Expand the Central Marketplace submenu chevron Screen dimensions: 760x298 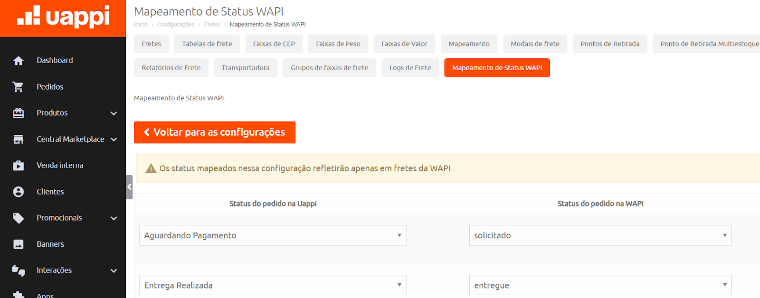click(x=114, y=140)
